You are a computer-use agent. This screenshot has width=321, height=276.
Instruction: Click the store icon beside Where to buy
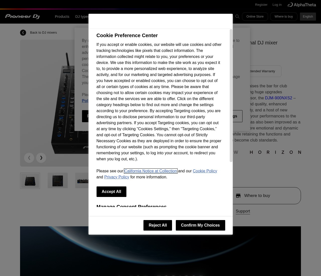point(238,196)
